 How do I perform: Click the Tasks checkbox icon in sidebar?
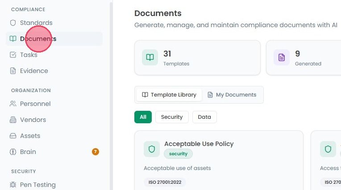click(x=13, y=55)
